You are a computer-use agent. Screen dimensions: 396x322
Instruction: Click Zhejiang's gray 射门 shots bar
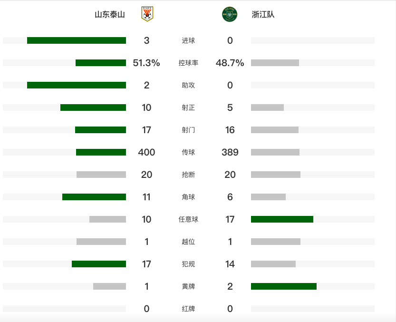(x=275, y=130)
